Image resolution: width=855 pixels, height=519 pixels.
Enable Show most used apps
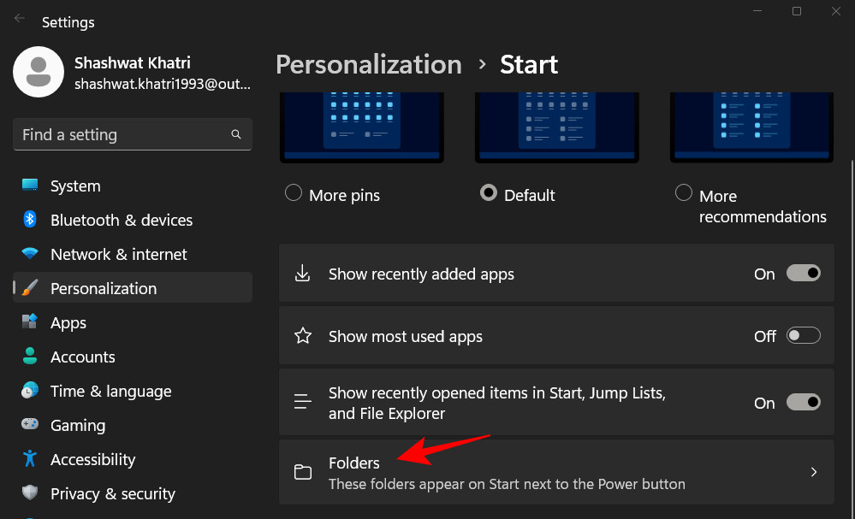click(x=802, y=336)
